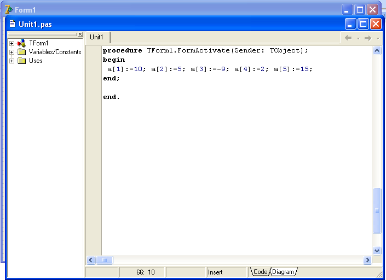The width and height of the screenshot is (386, 280).
Task: Close the Form1 window
Action: pyautogui.click(x=373, y=10)
